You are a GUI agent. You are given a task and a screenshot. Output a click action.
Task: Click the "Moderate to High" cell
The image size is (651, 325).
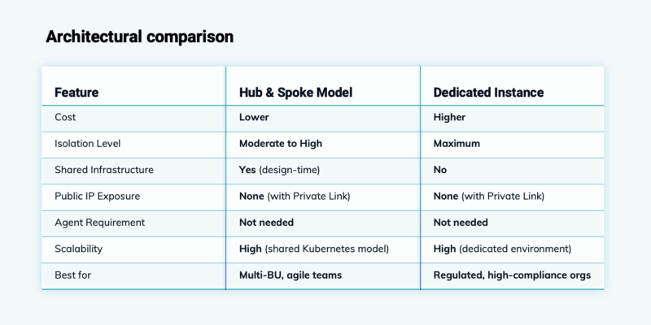[280, 144]
